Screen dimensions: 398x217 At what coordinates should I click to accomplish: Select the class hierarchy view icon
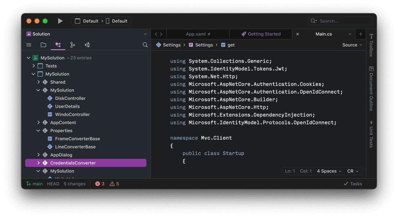pyautogui.click(x=58, y=45)
